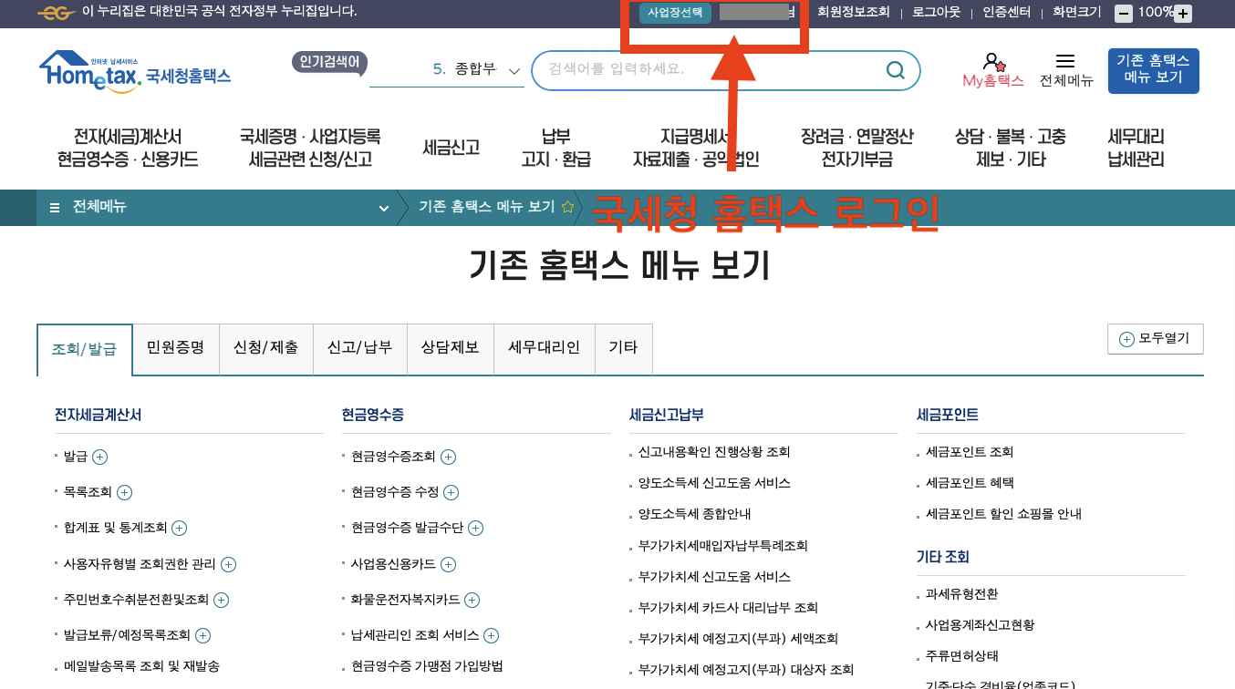
Task: Open 전자(세금)계산서 현금영수증 신용카드 menu
Action: (x=128, y=148)
